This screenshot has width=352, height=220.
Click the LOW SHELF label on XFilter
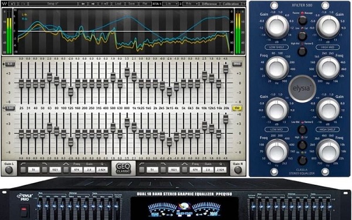pyautogui.click(x=277, y=47)
